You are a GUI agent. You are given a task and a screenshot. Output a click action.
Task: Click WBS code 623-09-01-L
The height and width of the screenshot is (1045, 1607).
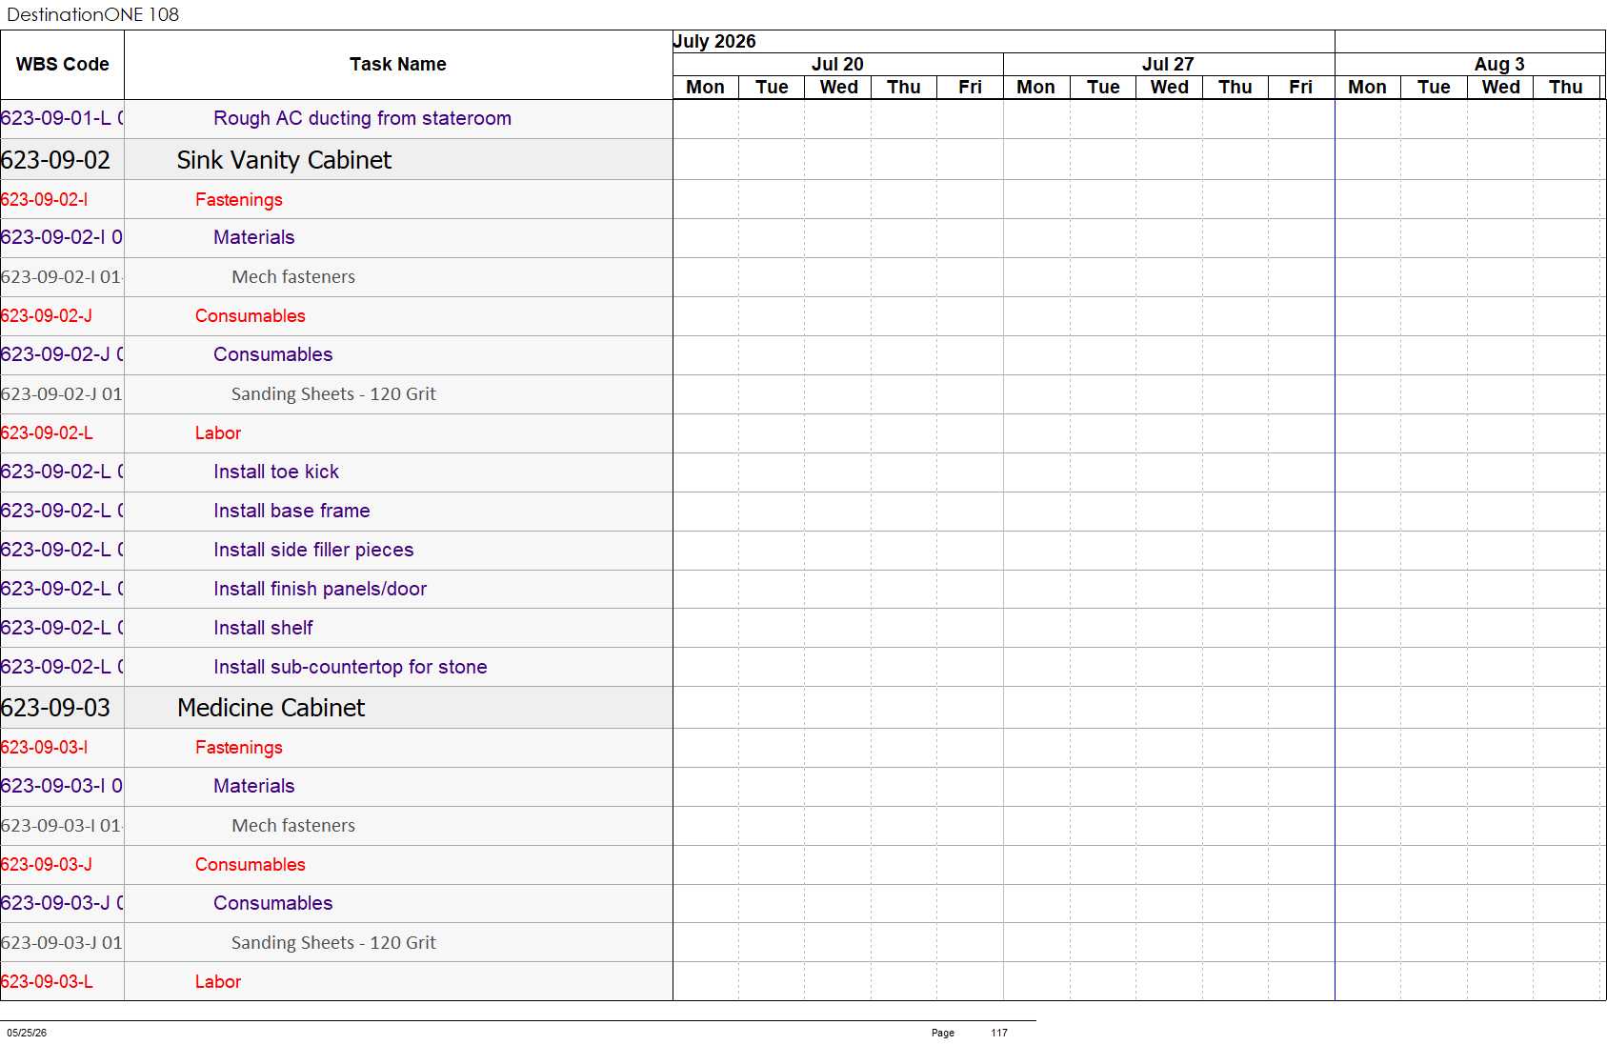click(x=62, y=118)
